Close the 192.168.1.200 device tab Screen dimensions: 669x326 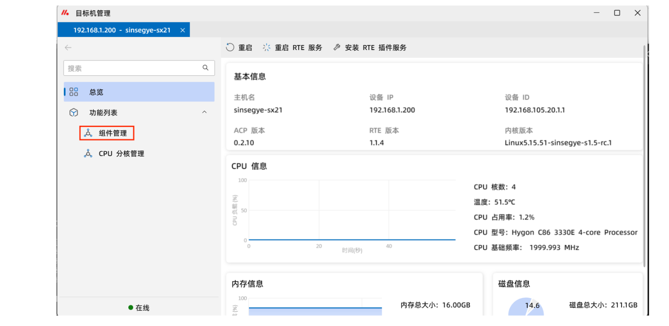tap(182, 30)
